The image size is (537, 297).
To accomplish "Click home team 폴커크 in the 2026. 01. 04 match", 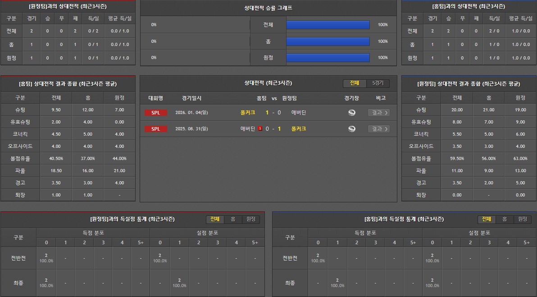I will pyautogui.click(x=248, y=113).
